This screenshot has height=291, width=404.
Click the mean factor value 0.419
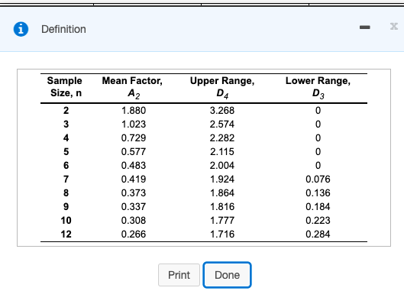pos(134,179)
